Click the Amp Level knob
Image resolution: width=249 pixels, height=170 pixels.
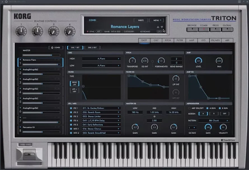click(x=199, y=61)
